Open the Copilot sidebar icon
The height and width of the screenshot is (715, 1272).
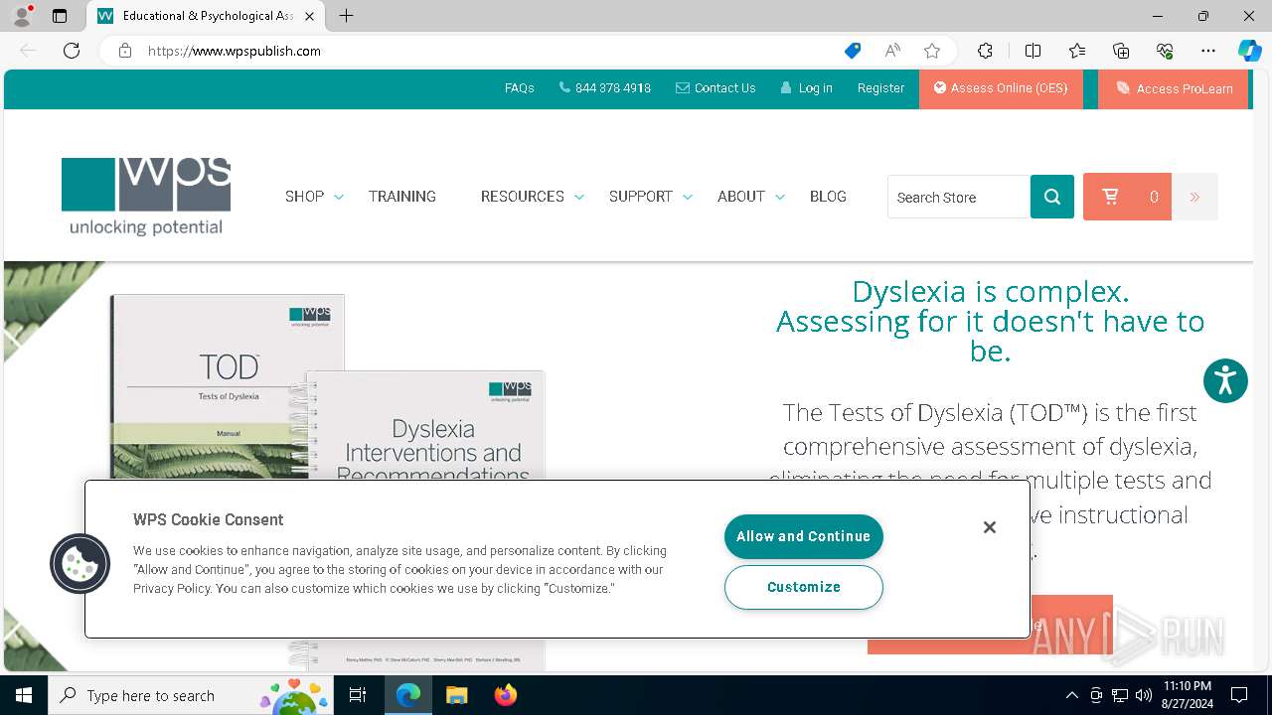click(1249, 51)
